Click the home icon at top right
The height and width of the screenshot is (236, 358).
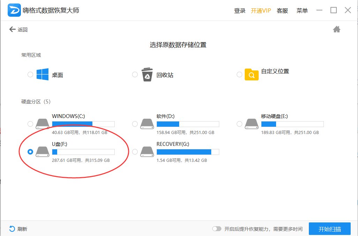tap(337, 29)
